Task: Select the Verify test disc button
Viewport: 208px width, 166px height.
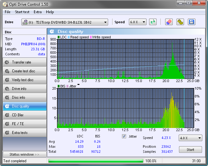Action: coord(25,80)
